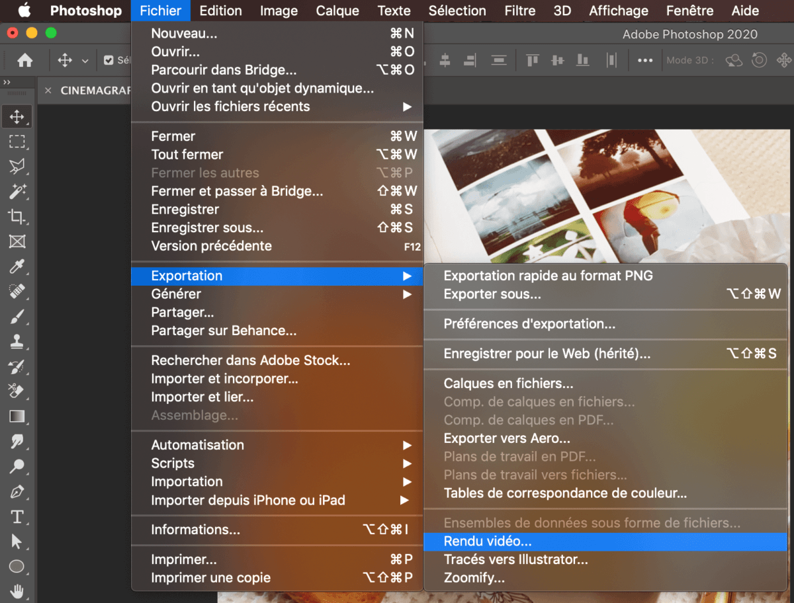Select the Move tool
This screenshot has width=794, height=603.
(x=17, y=116)
